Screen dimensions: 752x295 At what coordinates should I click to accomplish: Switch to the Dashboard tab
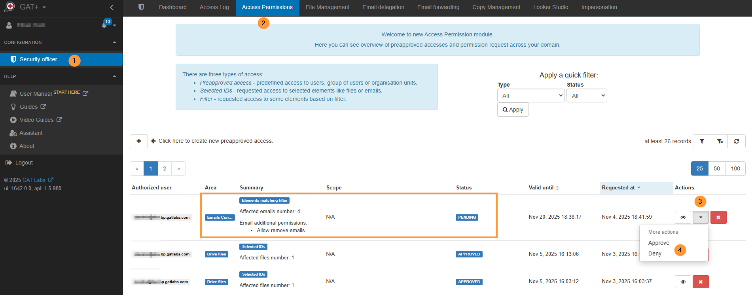click(x=173, y=7)
